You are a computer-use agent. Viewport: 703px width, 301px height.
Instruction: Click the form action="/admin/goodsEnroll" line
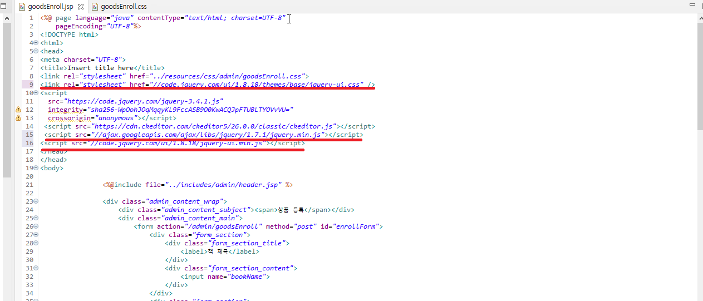(258, 226)
